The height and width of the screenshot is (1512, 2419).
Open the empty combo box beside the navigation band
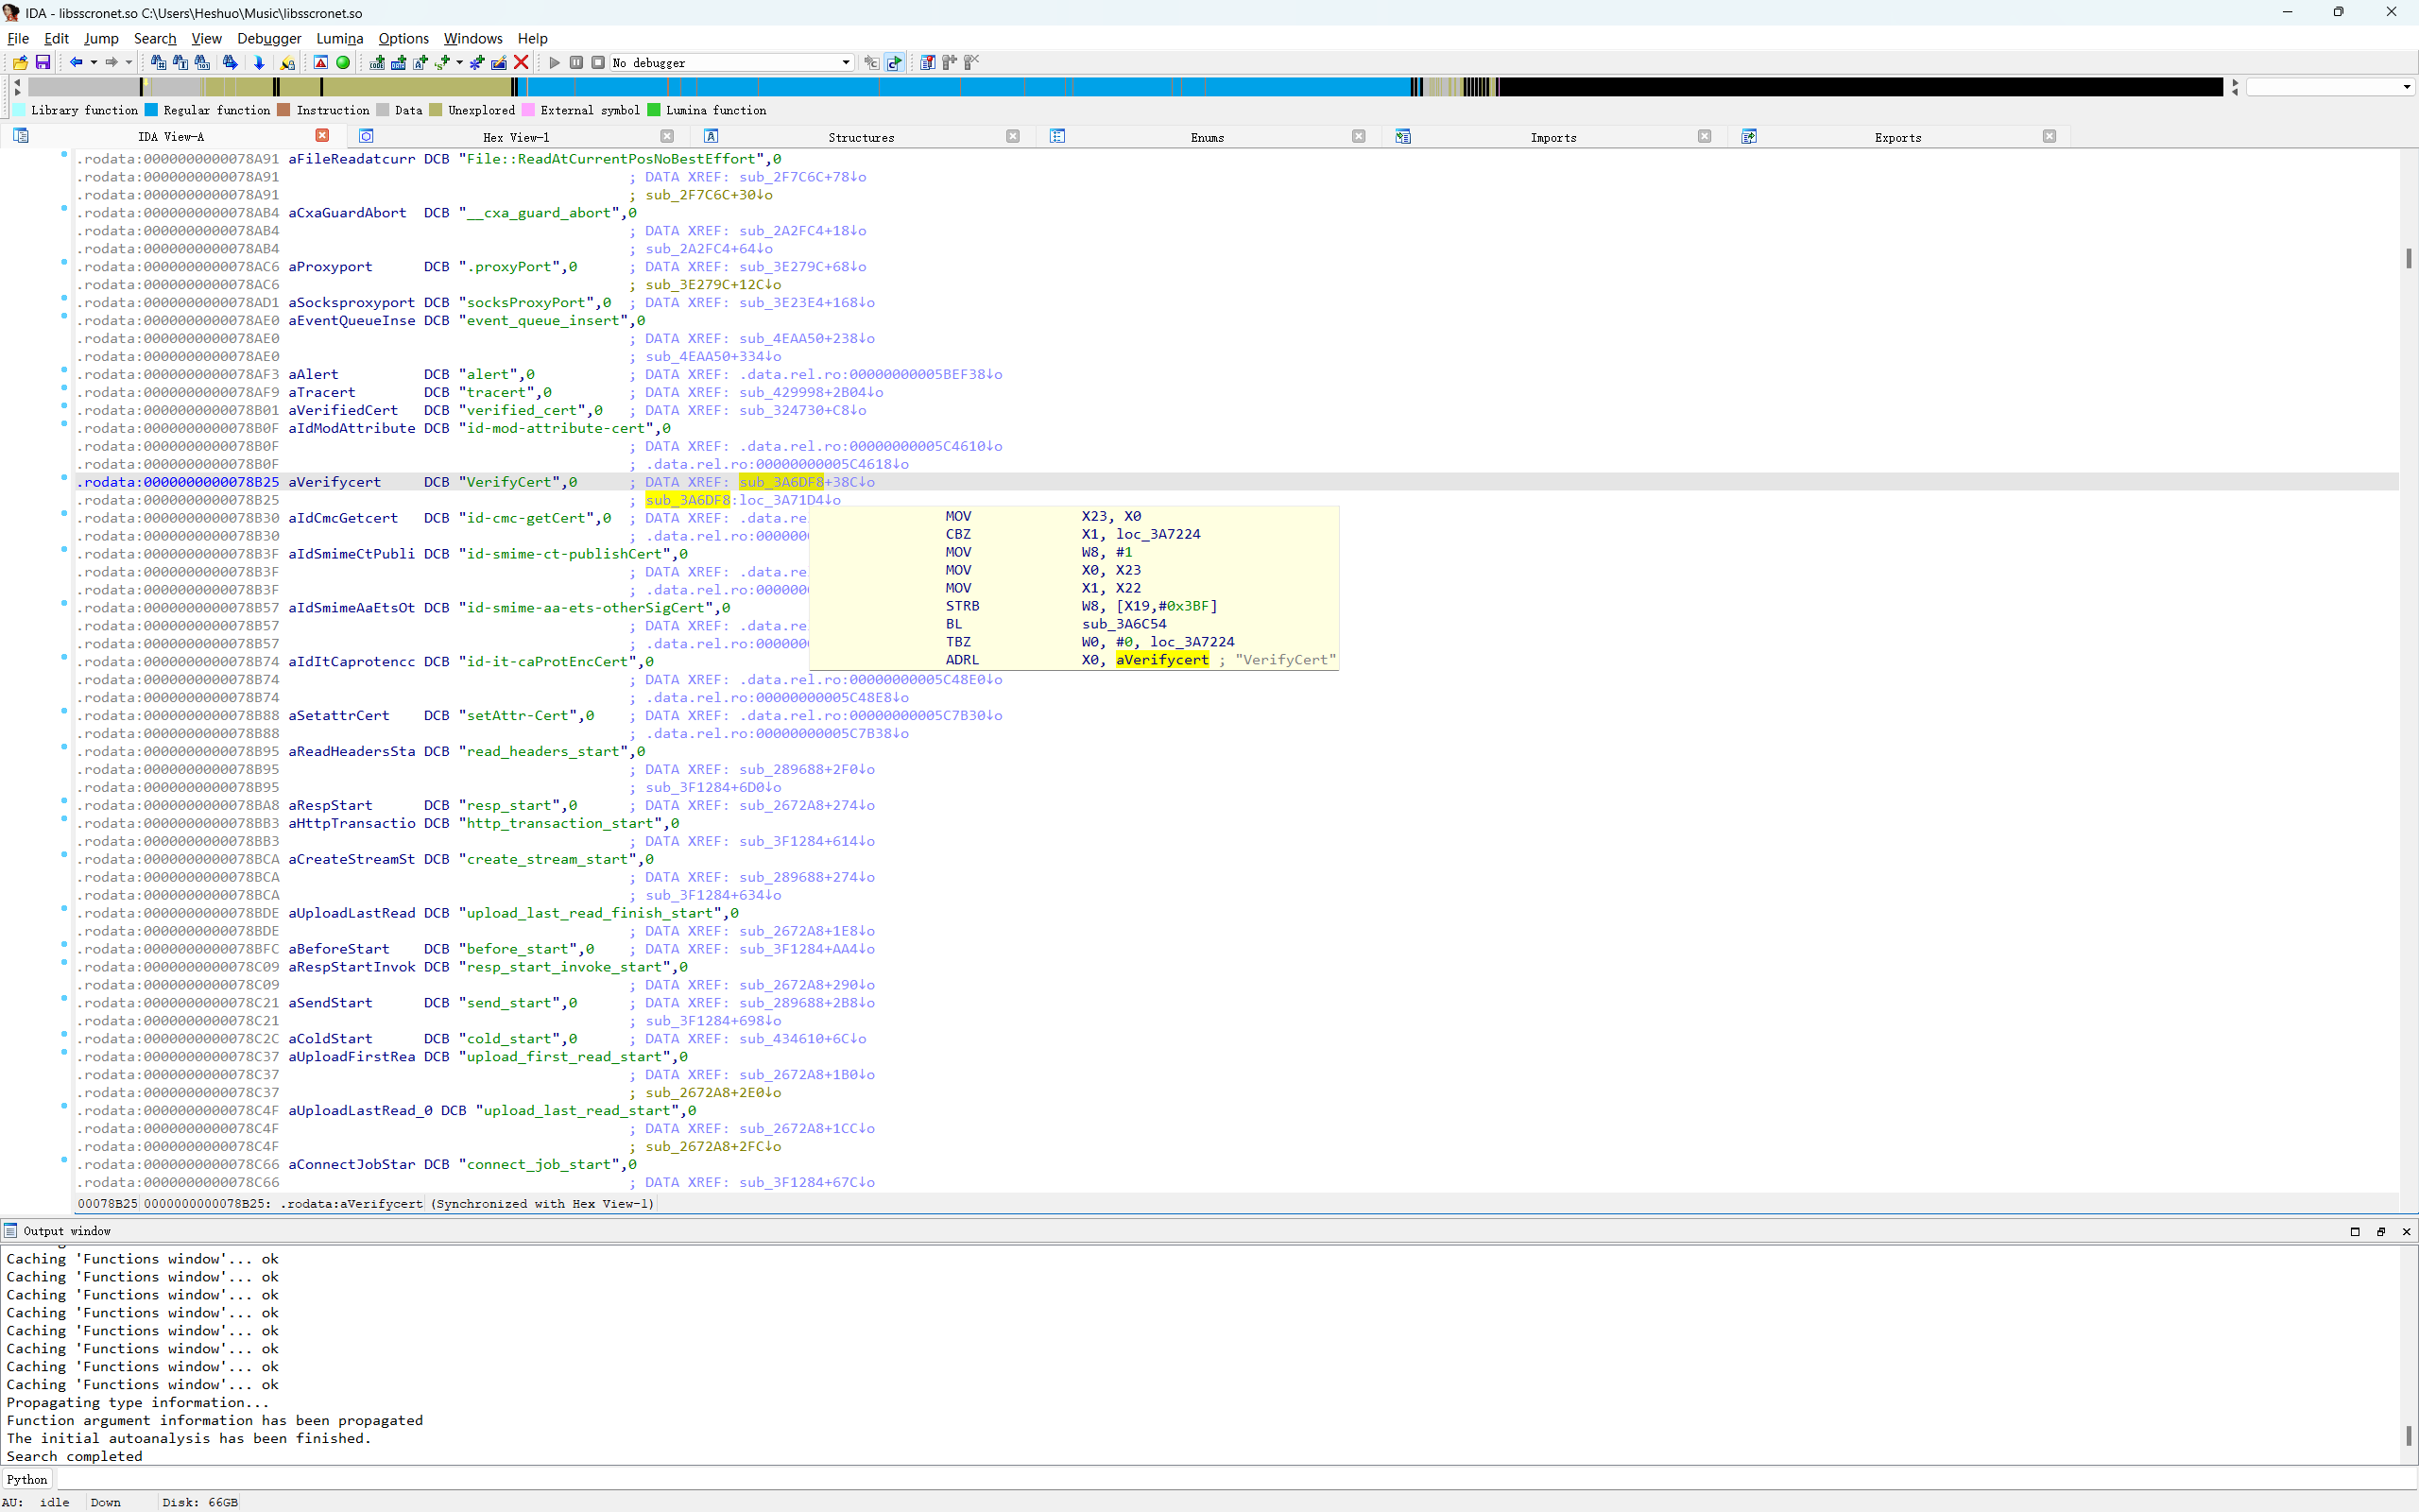coord(2329,87)
